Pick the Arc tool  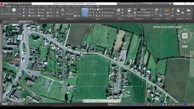19,12
